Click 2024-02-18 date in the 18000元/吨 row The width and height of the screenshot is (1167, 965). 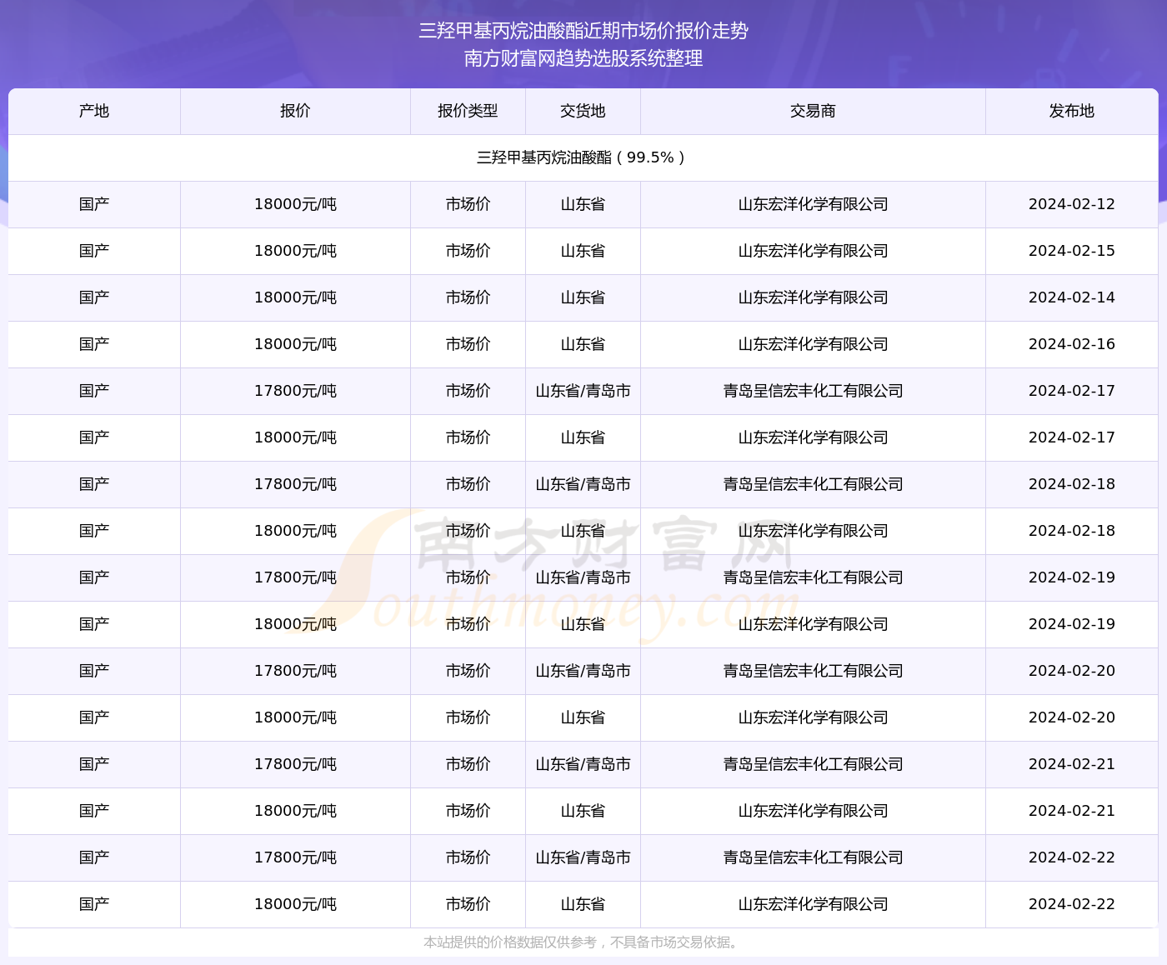pos(1071,531)
